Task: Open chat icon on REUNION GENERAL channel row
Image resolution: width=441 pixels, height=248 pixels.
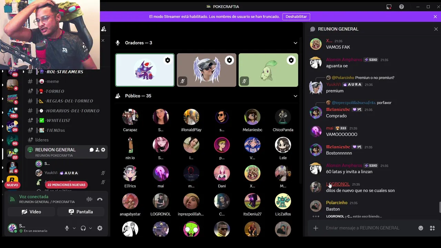Action: (92, 150)
